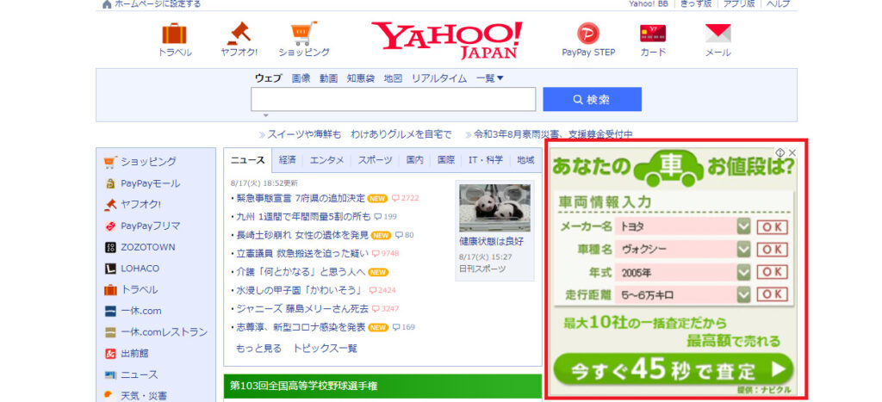Click the sidebar 一休.comレストラン icon
Image resolution: width=882 pixels, height=402 pixels.
coord(110,332)
